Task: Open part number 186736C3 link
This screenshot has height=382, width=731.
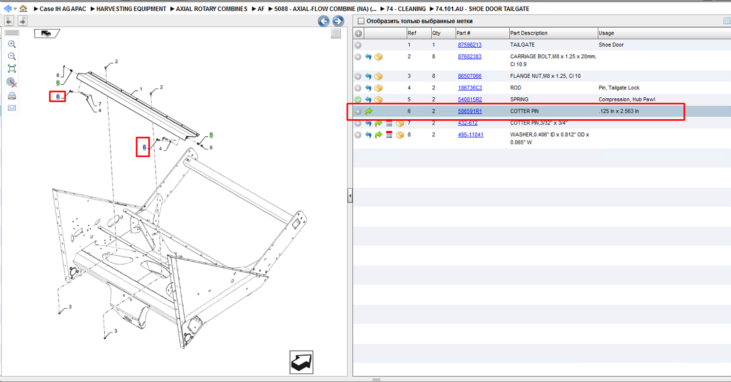Action: tap(470, 88)
